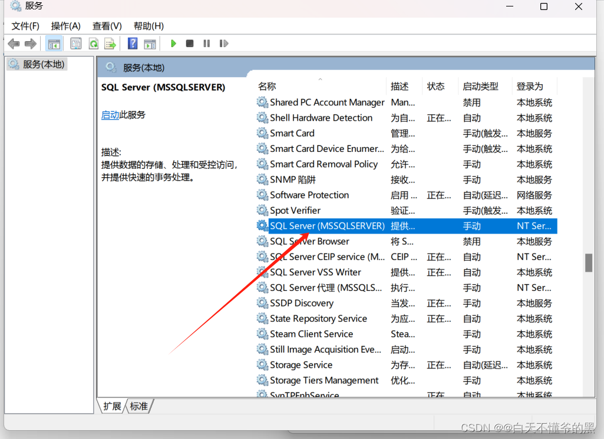Select Storage Tiers Management service
The width and height of the screenshot is (604, 439).
click(x=407, y=380)
